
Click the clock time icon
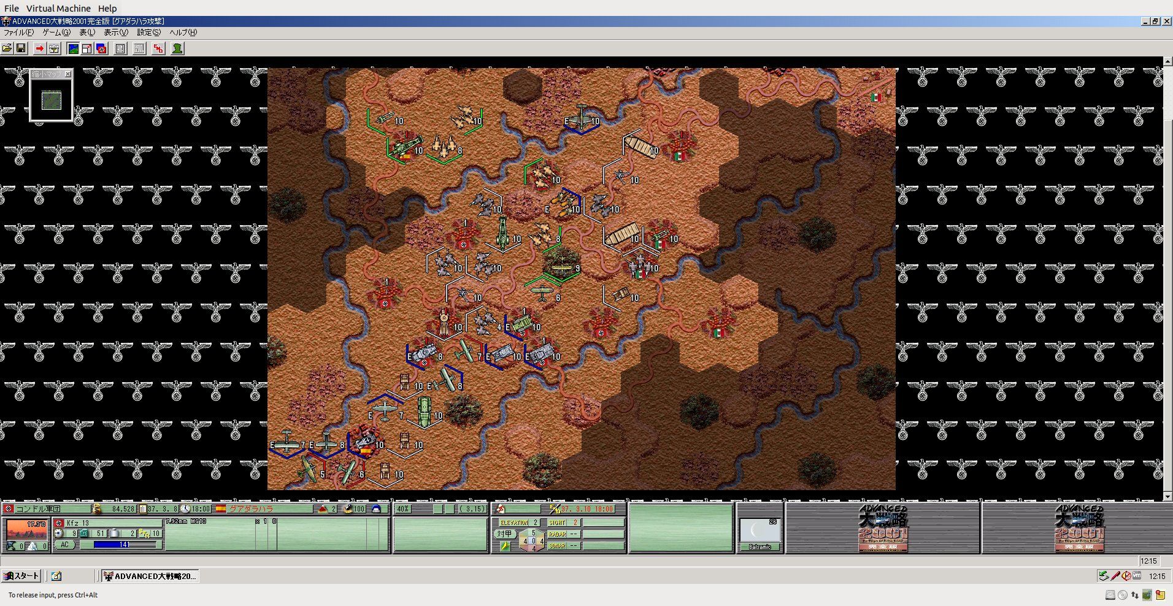point(185,509)
